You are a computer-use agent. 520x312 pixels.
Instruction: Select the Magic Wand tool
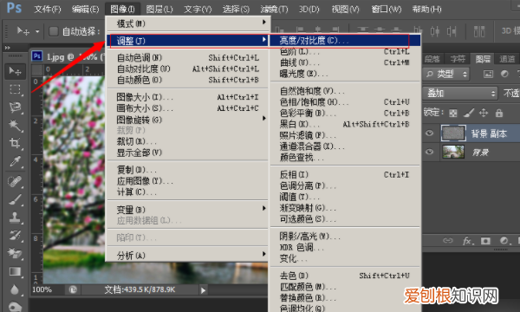click(x=15, y=126)
